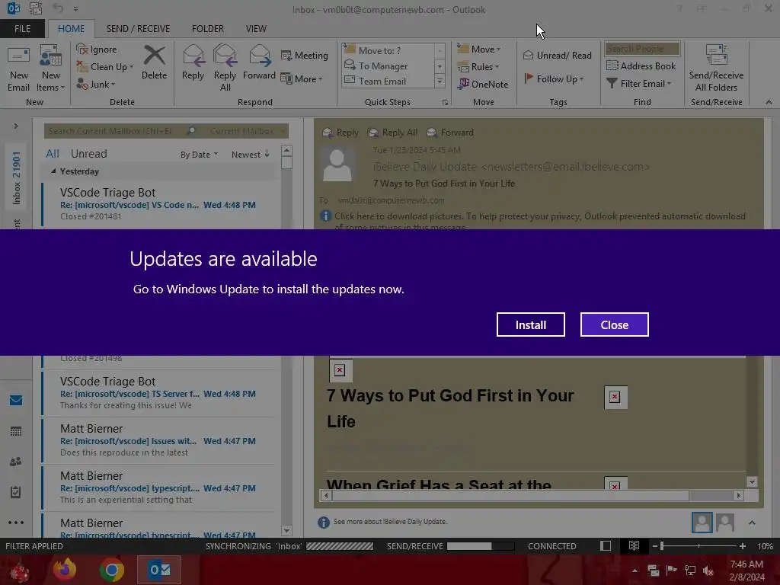
Task: Open the Clean Up dropdown
Action: point(105,67)
